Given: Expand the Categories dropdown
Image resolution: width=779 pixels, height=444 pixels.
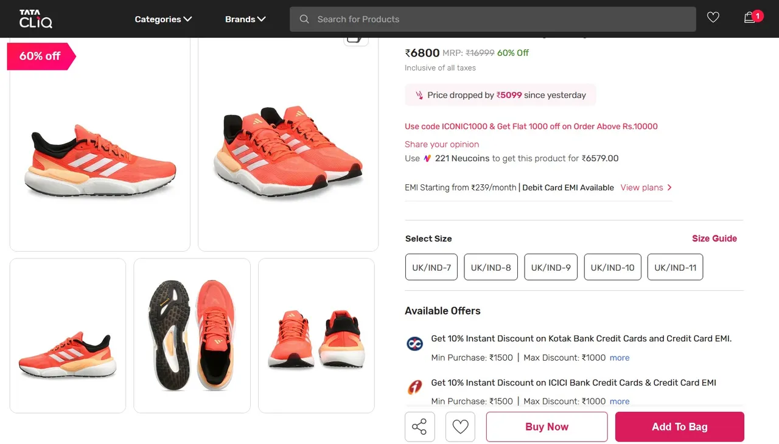Looking at the screenshot, I should [163, 19].
